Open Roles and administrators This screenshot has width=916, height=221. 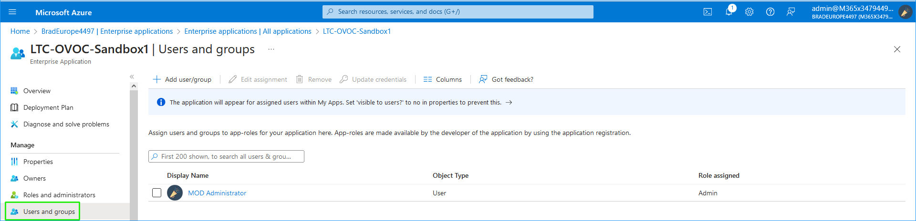pyautogui.click(x=59, y=195)
